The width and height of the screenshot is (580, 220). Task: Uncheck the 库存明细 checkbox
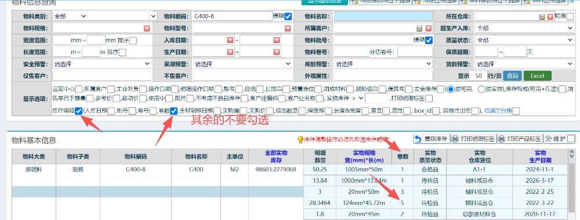click(78, 111)
